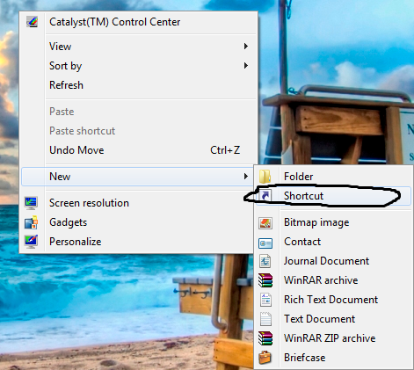Screen dimensions: 414x370
Task: Click the Journal Document icon
Action: tap(265, 261)
